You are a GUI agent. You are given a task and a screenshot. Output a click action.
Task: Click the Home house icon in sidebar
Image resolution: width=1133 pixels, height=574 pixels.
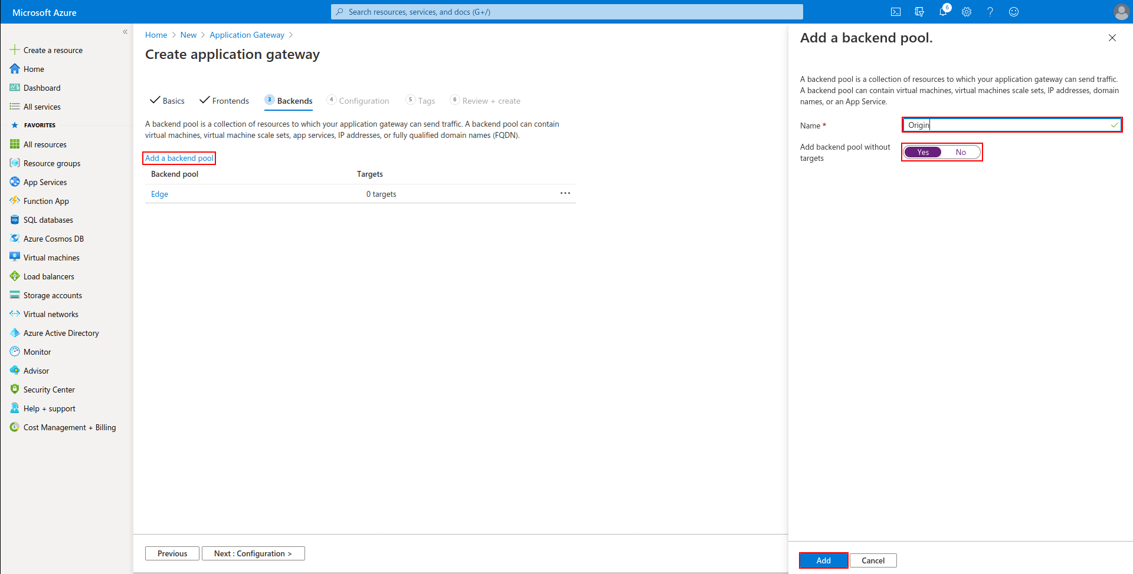tap(15, 69)
